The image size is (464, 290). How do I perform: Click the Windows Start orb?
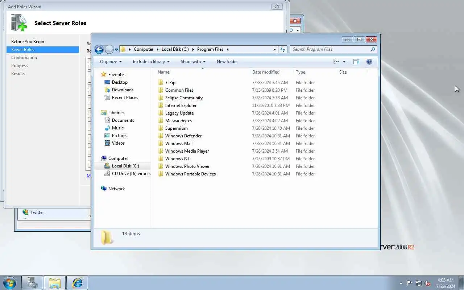(x=10, y=283)
